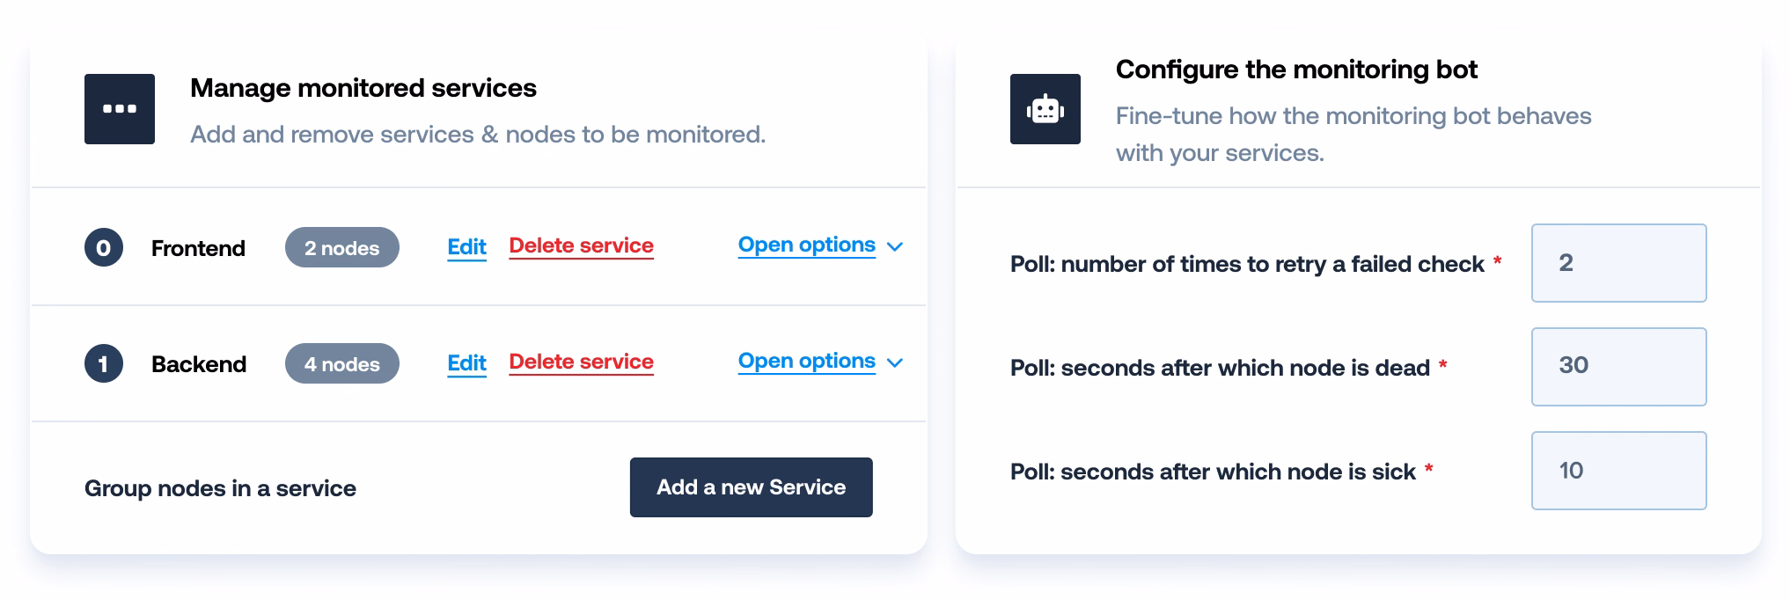Click the Frontend service number 0 badge

(104, 248)
